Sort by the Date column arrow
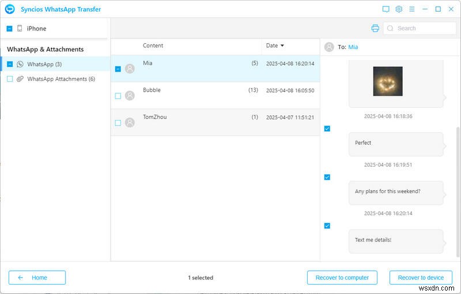This screenshot has width=461, height=294. (282, 46)
